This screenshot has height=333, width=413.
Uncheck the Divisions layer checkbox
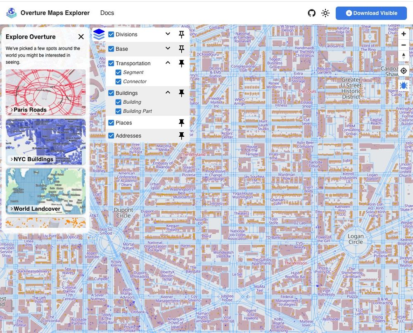point(111,34)
